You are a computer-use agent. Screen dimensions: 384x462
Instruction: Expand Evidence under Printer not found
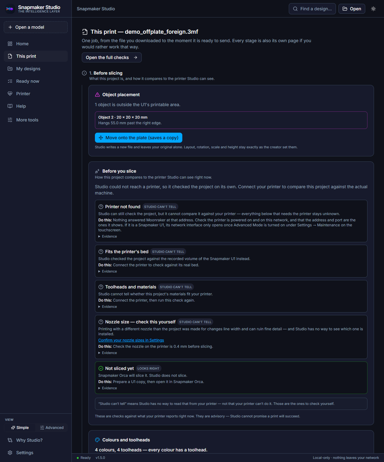tap(108, 236)
